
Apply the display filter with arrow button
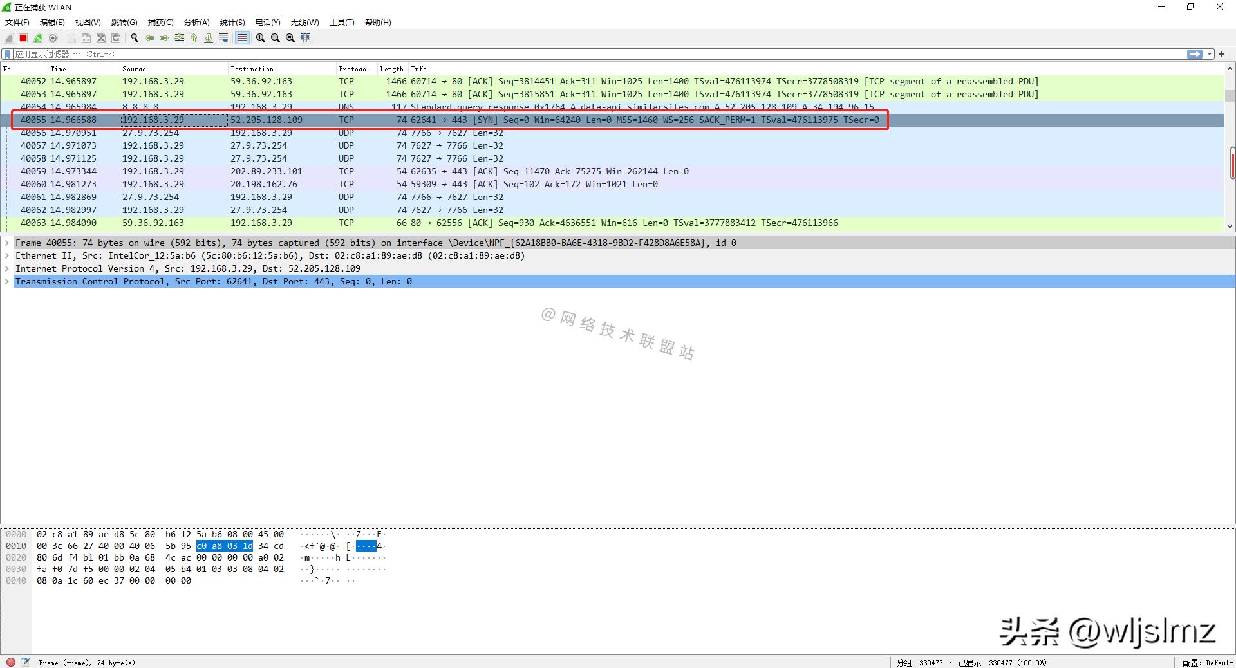coord(1195,54)
